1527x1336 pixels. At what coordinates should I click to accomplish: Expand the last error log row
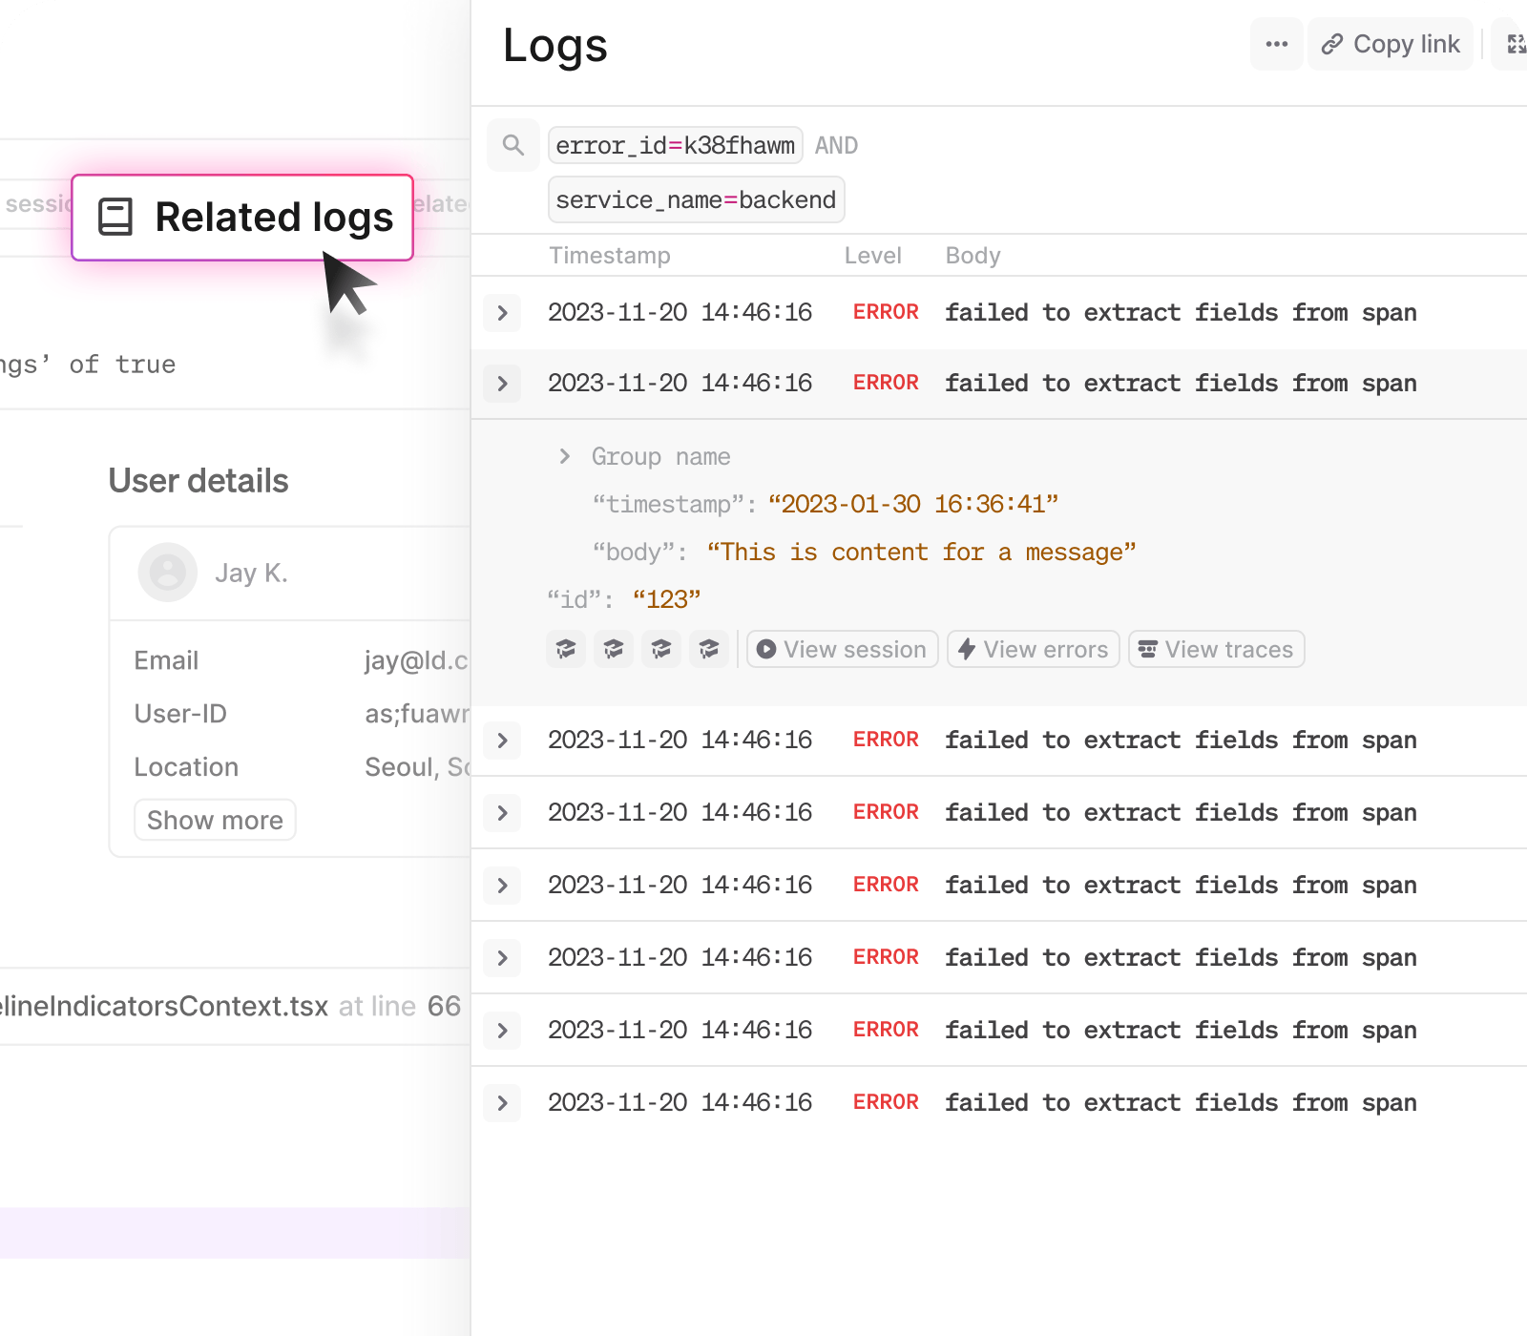502,1103
